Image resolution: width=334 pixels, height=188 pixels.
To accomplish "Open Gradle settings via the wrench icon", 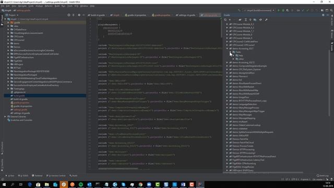I will point(266,20).
